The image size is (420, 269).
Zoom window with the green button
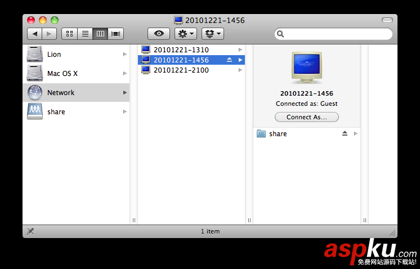[x=55, y=20]
